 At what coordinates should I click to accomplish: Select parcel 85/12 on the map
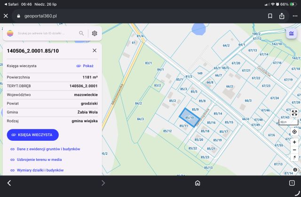tap(167, 131)
